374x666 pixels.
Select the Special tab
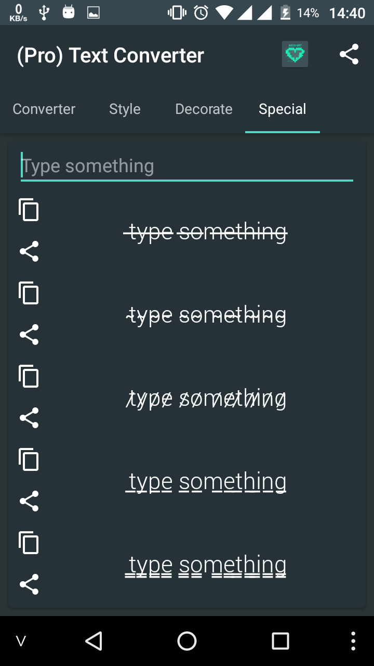[283, 109]
